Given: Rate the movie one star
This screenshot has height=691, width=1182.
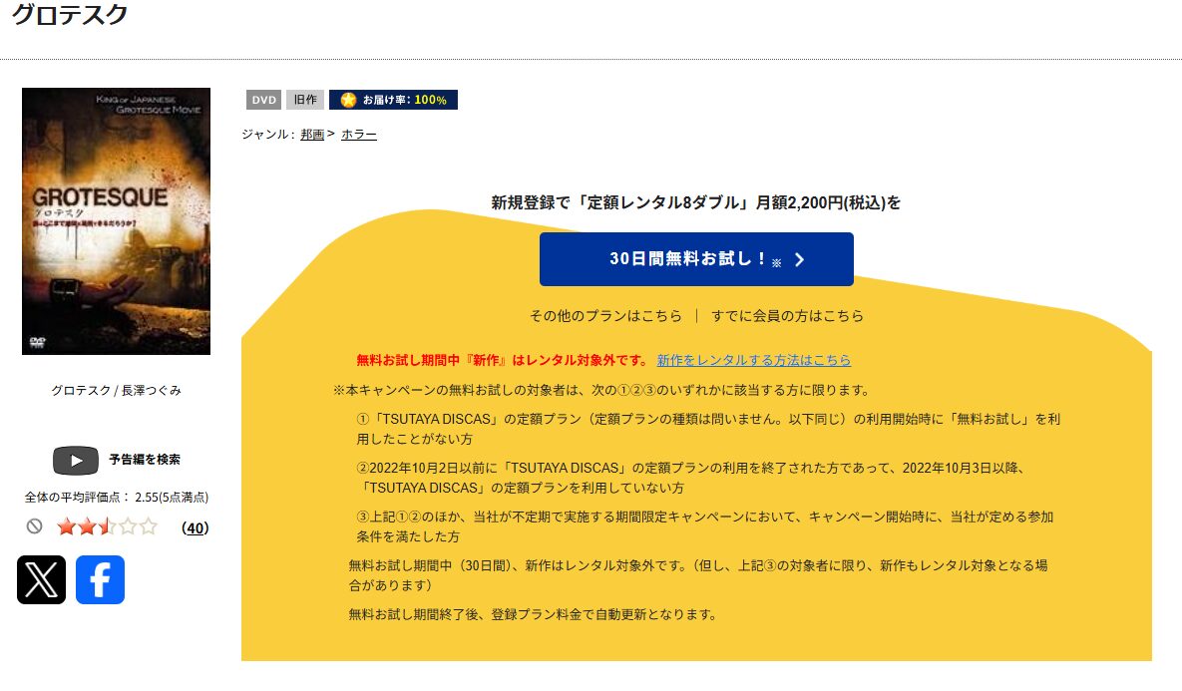Looking at the screenshot, I should pyautogui.click(x=67, y=525).
